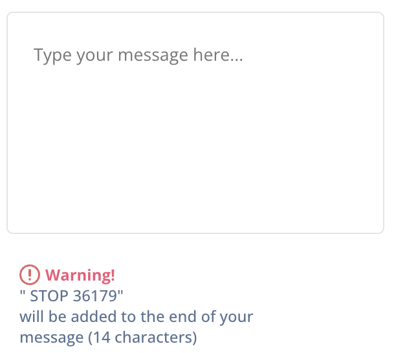Click the 'Type your message here...' placeholder
Screen dimensions: 418x353
[138, 55]
